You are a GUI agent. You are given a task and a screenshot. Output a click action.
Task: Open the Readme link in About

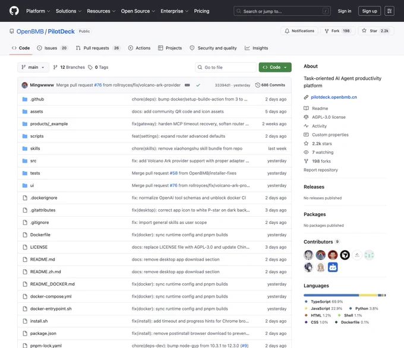[x=320, y=109]
